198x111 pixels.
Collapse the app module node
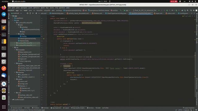(11, 16)
